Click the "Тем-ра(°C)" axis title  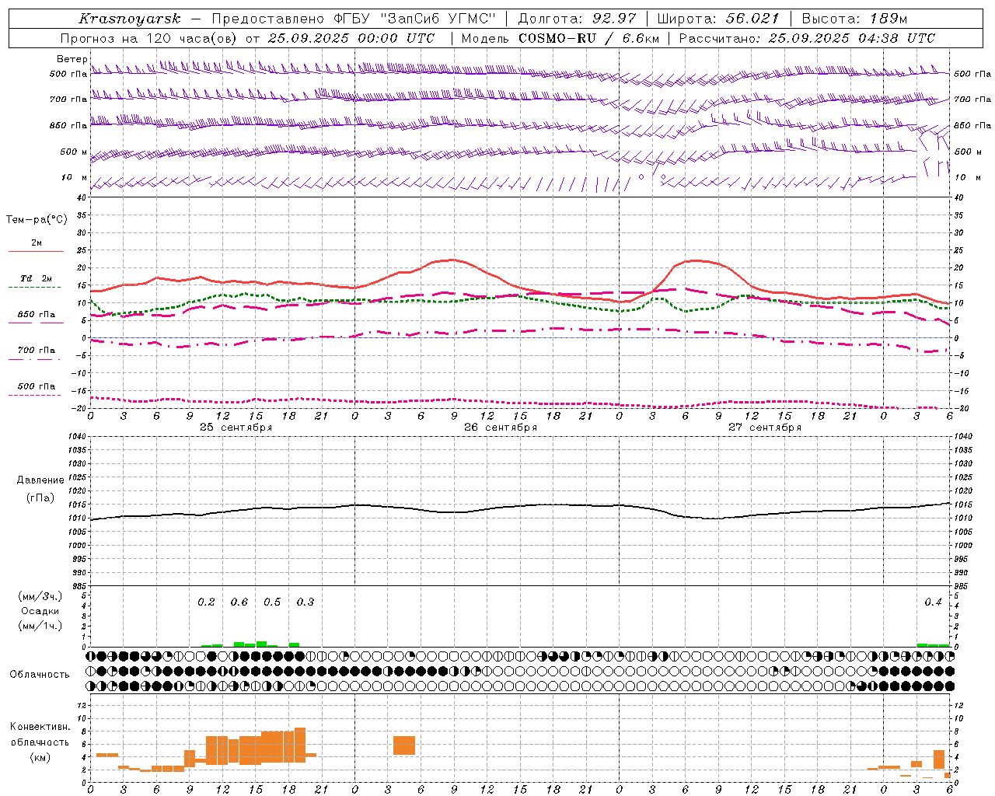pos(37,220)
